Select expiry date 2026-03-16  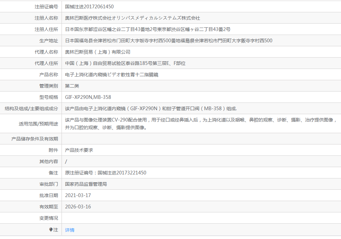[x=78, y=207]
